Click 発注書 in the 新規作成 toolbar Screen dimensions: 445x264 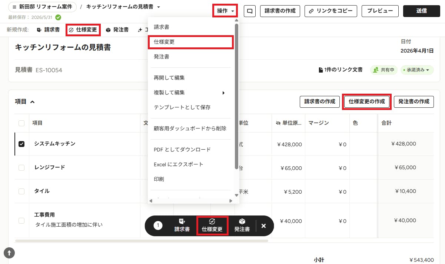(x=117, y=30)
